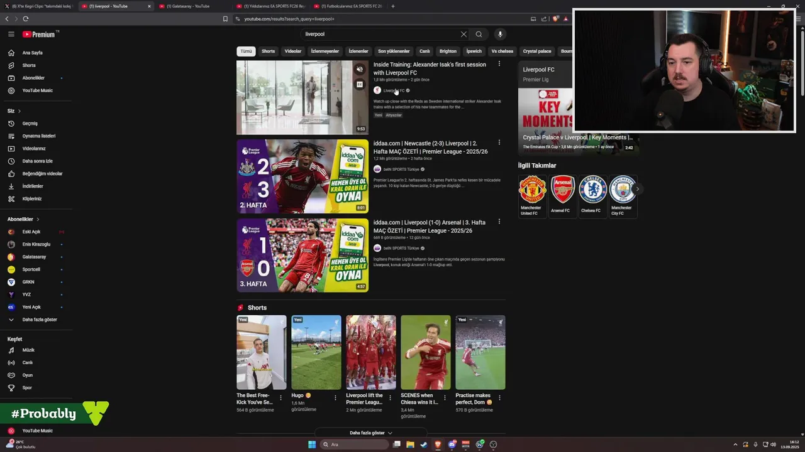Open options for 'Liverpool lift the Premier League' short

point(390,398)
